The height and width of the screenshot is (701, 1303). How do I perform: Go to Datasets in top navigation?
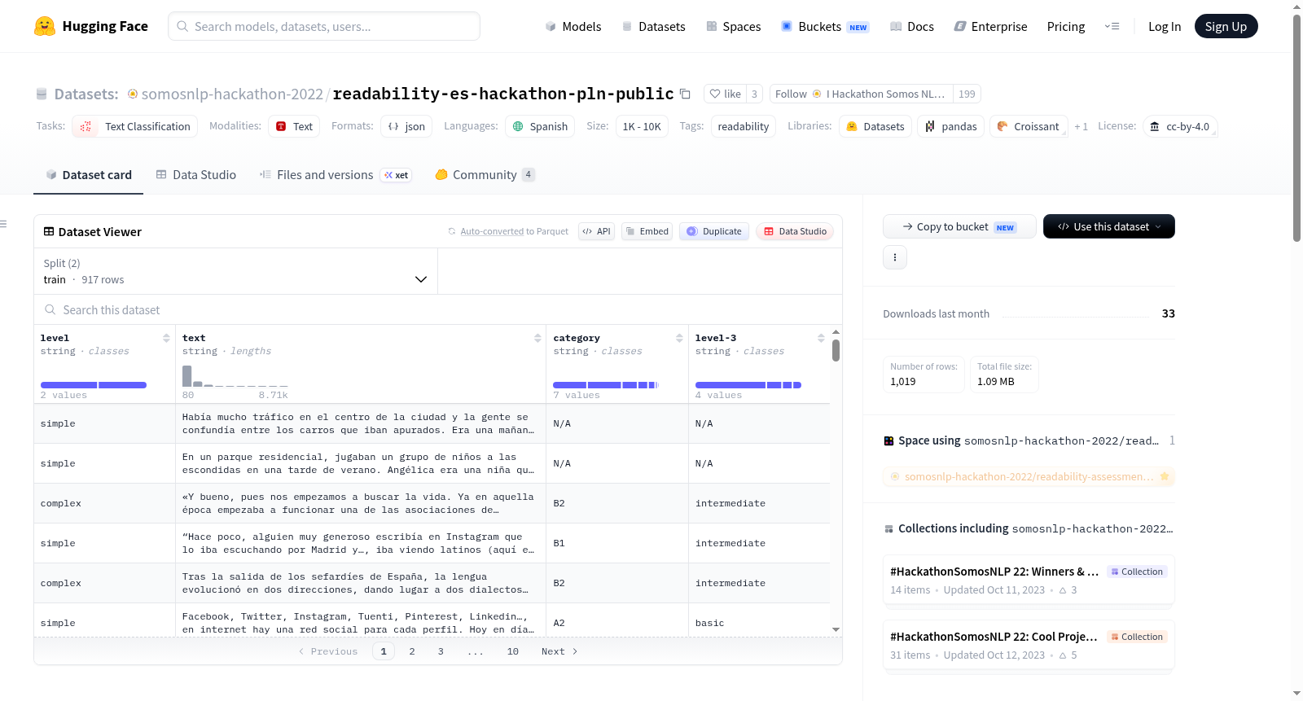[x=653, y=26]
